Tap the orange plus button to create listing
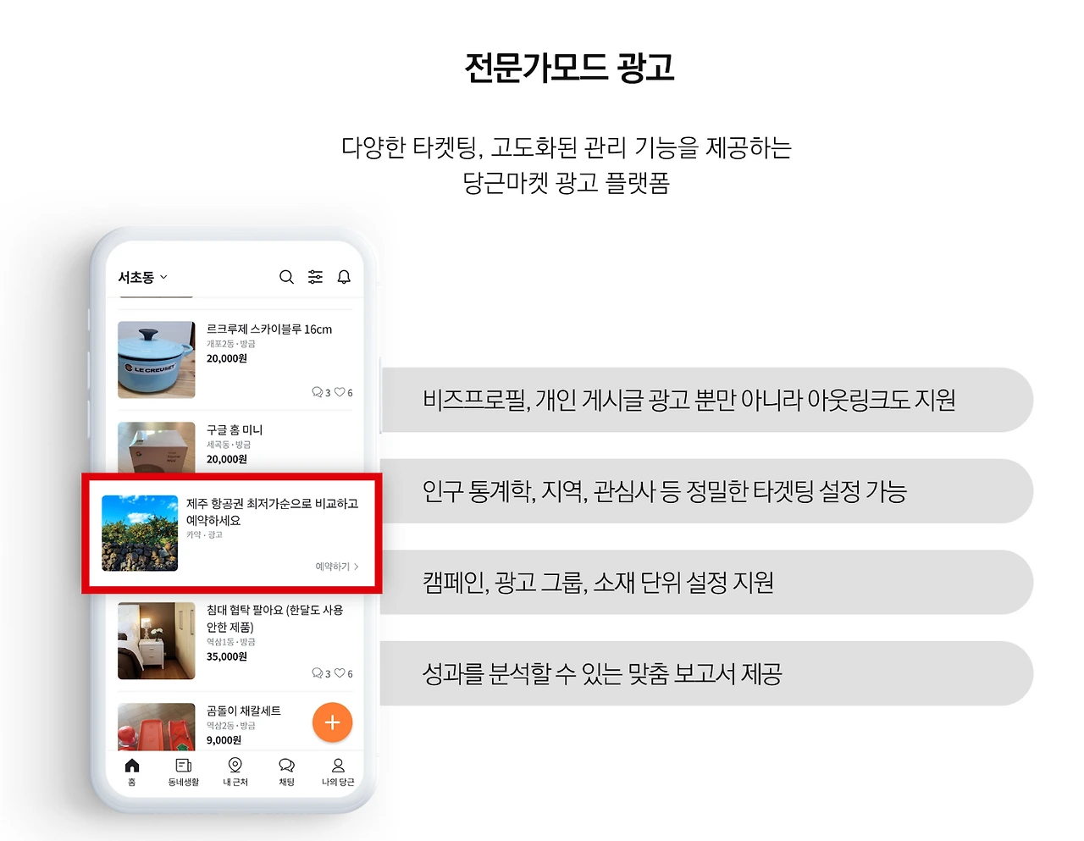The image size is (1084, 841). pyautogui.click(x=332, y=722)
